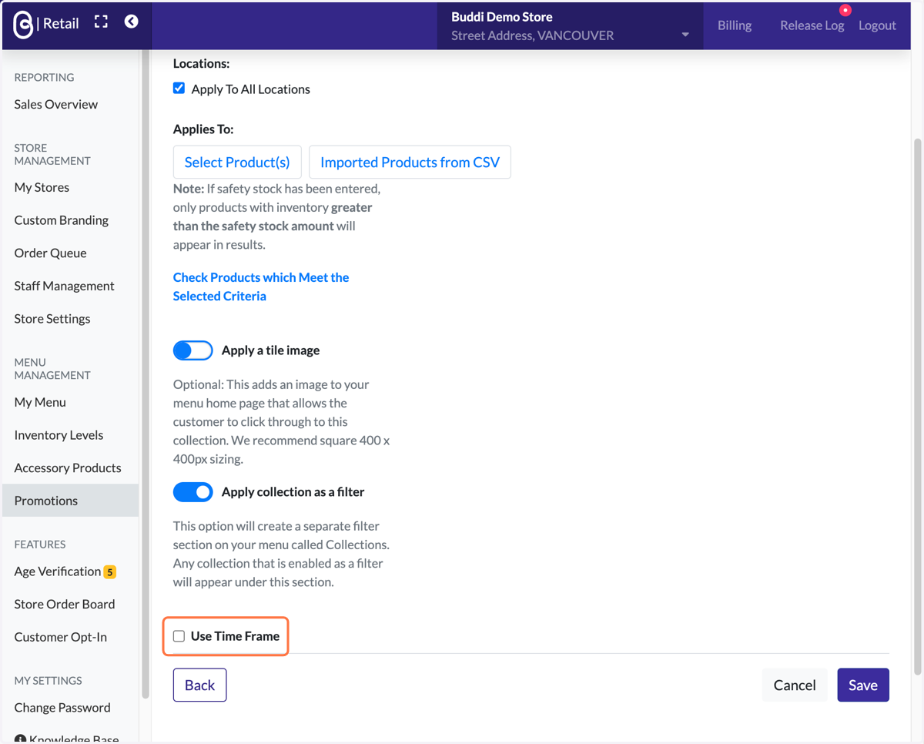Image resolution: width=924 pixels, height=744 pixels.
Task: Click the sidebar scrollbar
Action: 145,374
